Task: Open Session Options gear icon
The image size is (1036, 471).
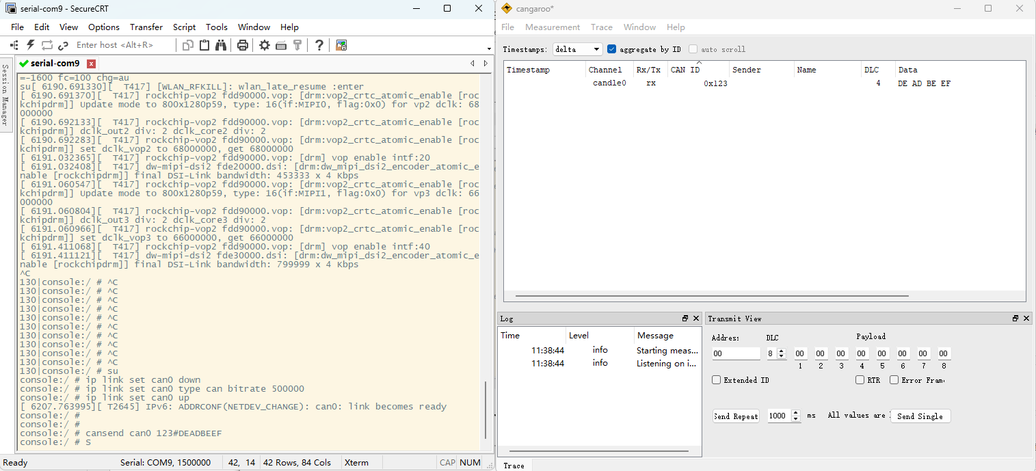Action: click(x=265, y=45)
